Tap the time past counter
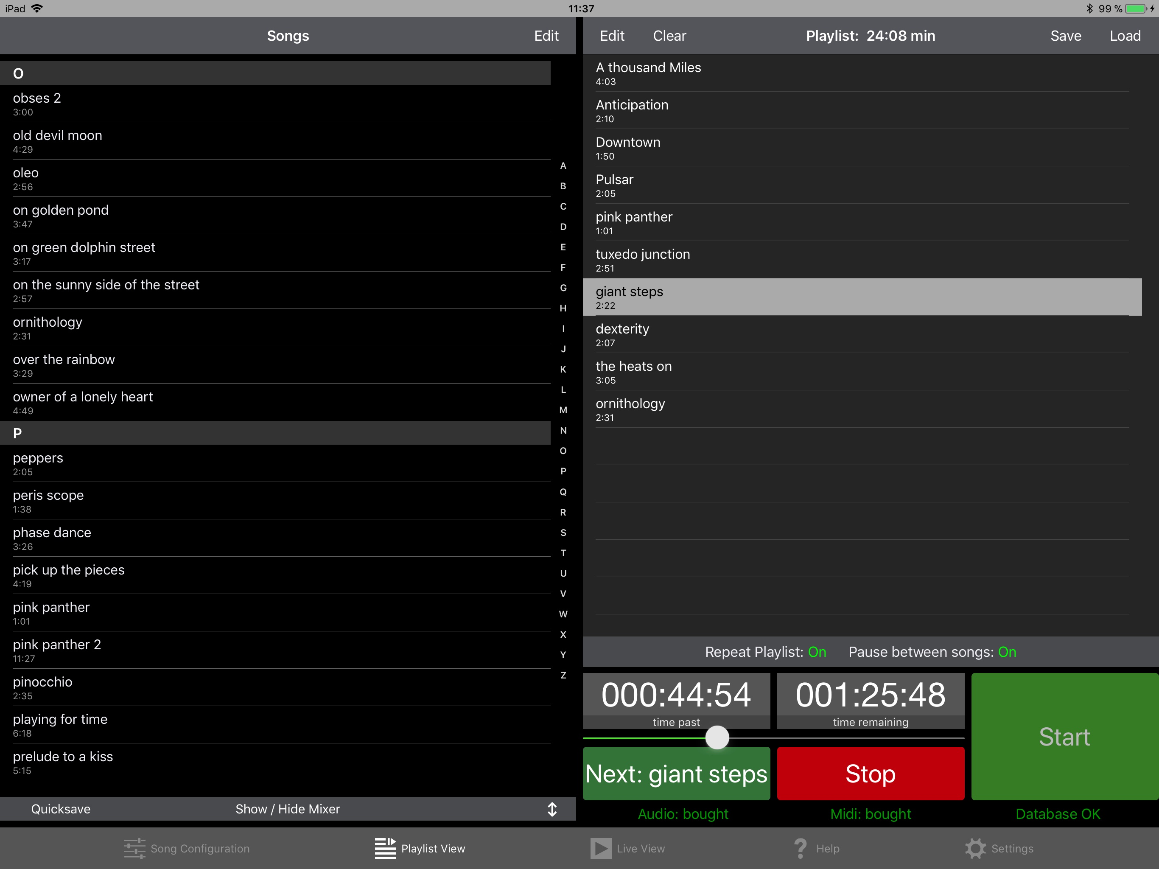The image size is (1159, 869). 676,701
